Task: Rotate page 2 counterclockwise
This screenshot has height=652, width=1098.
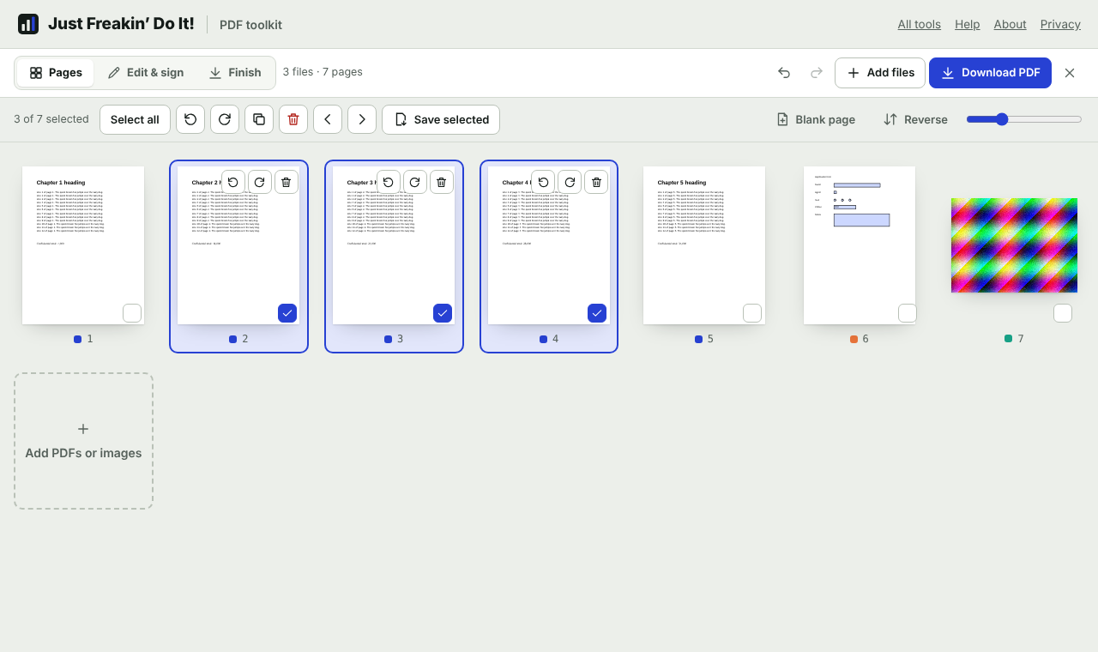Action: coord(233,182)
